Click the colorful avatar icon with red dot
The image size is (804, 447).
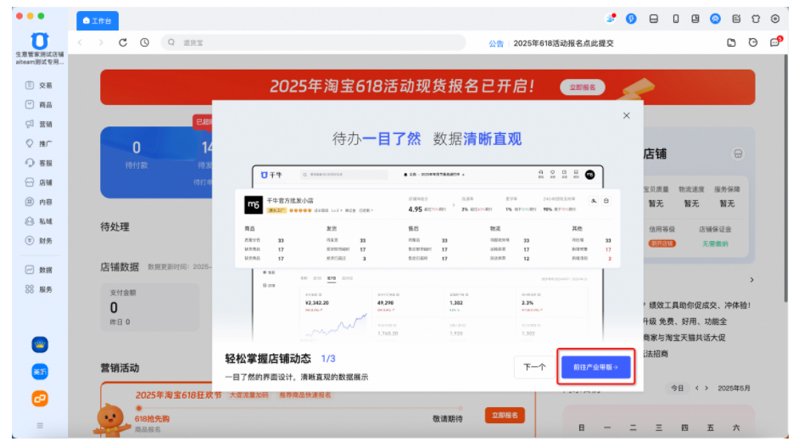pos(610,19)
